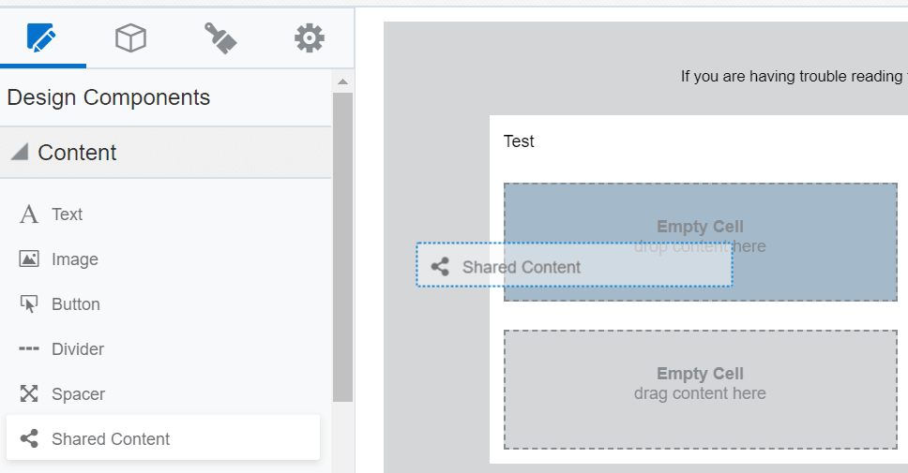Viewport: 908px width, 473px height.
Task: Click the Test text block
Action: (519, 141)
